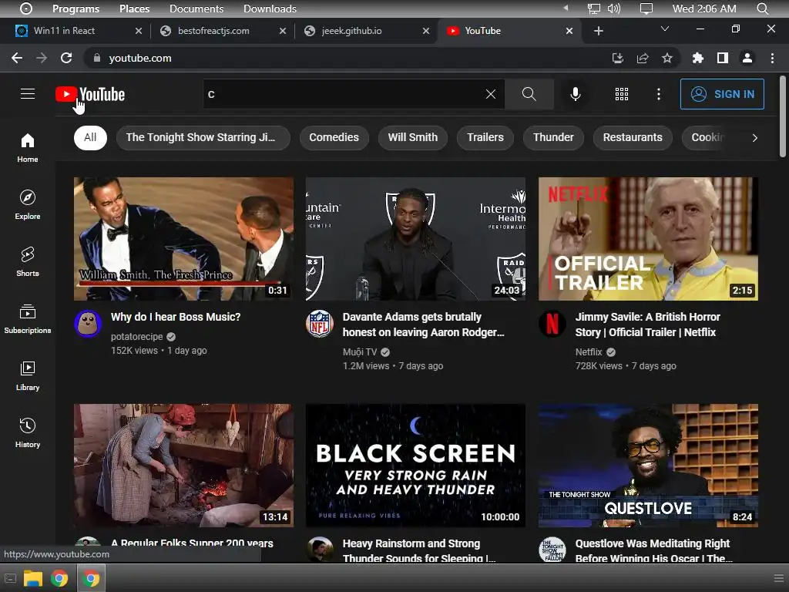
Task: Open the Documents menu
Action: coord(196,8)
